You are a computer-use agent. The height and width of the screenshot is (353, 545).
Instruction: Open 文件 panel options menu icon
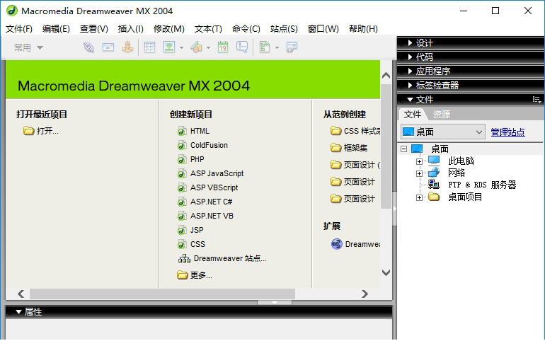click(537, 100)
